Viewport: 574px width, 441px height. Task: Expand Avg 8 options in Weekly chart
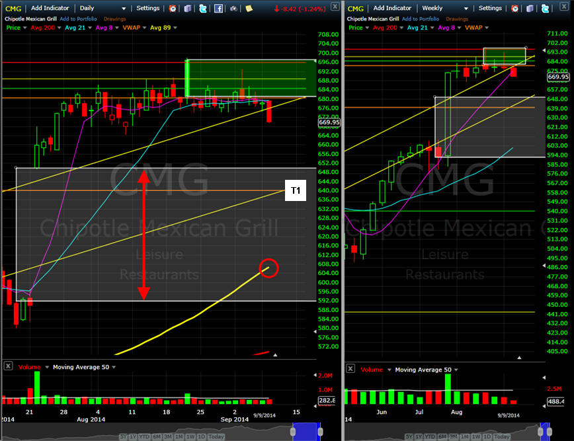[459, 28]
